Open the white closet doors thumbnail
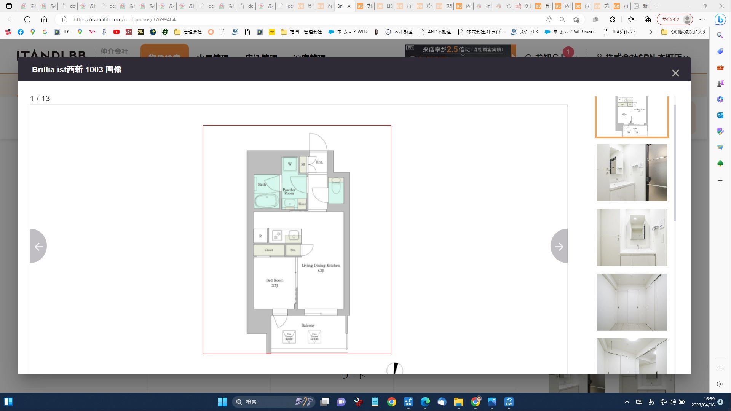 coord(632,302)
